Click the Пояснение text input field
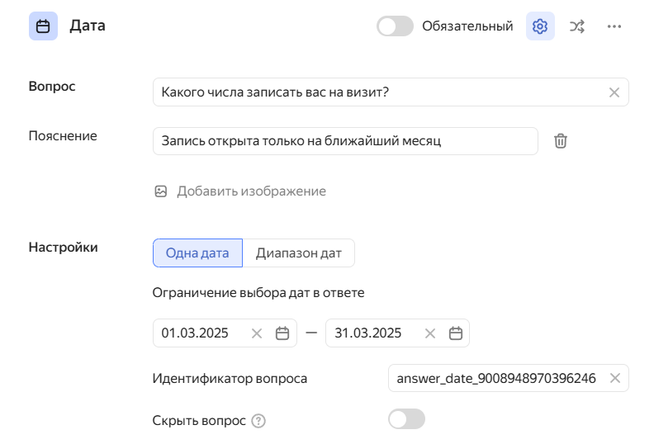Image resolution: width=654 pixels, height=444 pixels. (x=345, y=141)
